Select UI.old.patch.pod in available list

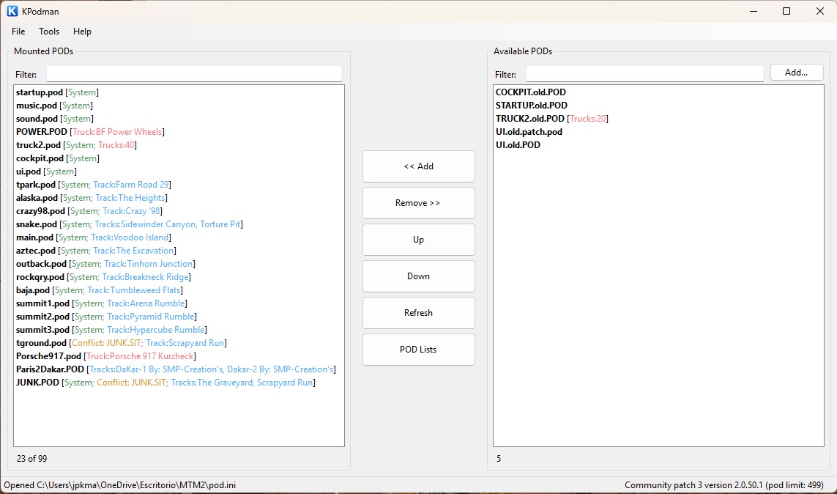tap(529, 132)
